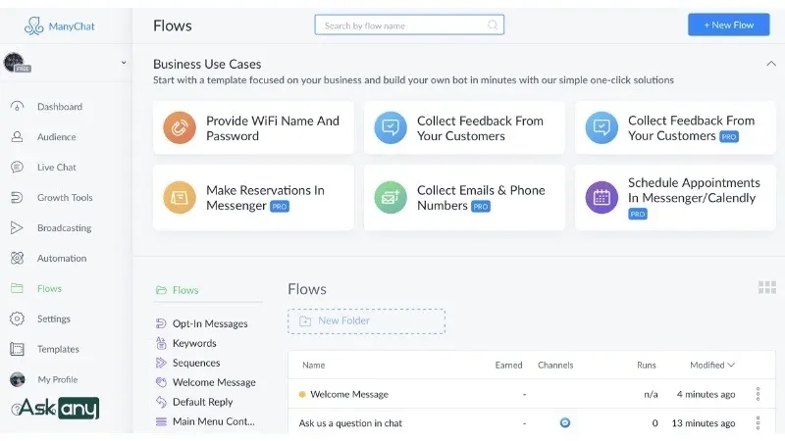Click ManyChat brand name link
Image resolution: width=785 pixels, height=441 pixels.
coord(72,26)
